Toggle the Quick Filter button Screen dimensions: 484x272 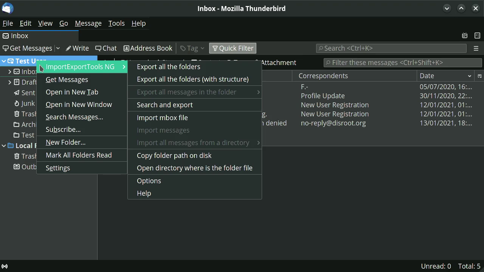[x=233, y=48]
